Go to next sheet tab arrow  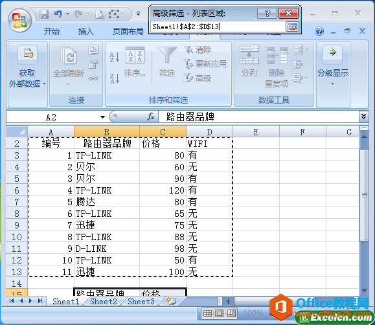(30, 301)
